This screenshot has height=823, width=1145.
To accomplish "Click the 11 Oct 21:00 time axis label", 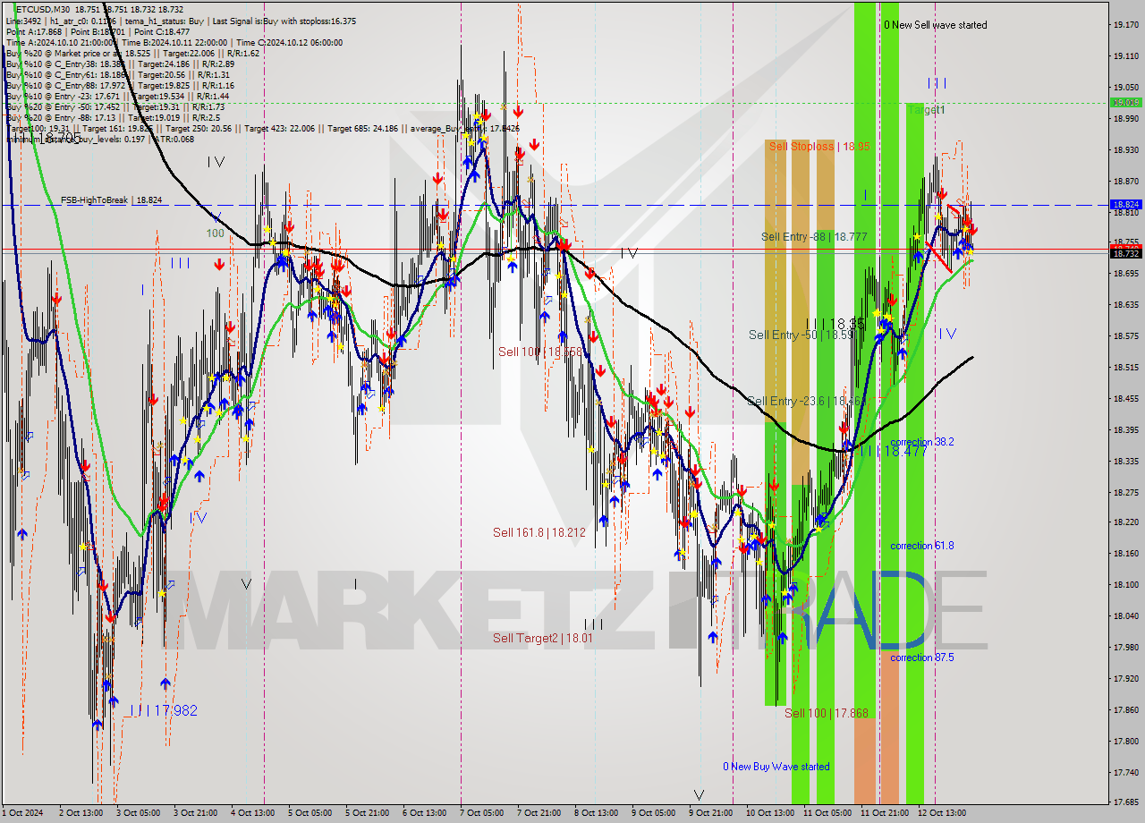I will (885, 813).
